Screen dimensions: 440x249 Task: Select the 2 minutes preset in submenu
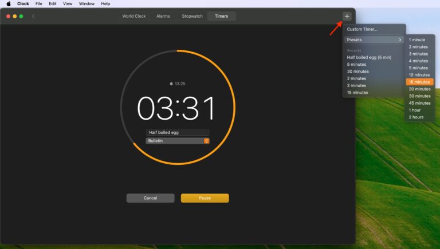pos(420,47)
